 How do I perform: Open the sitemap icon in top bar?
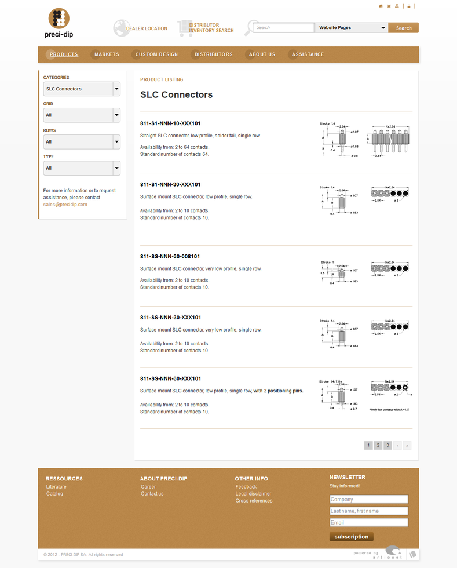397,6
